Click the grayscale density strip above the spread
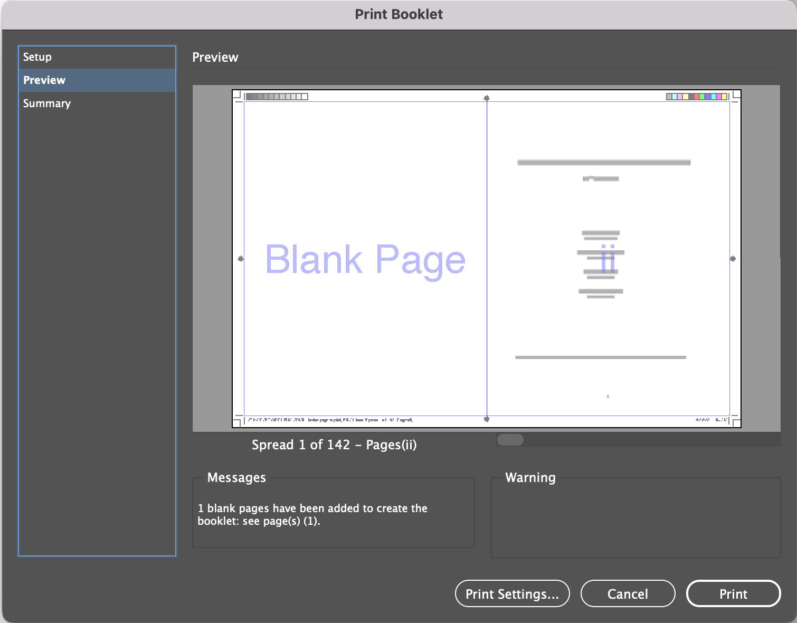 277,97
